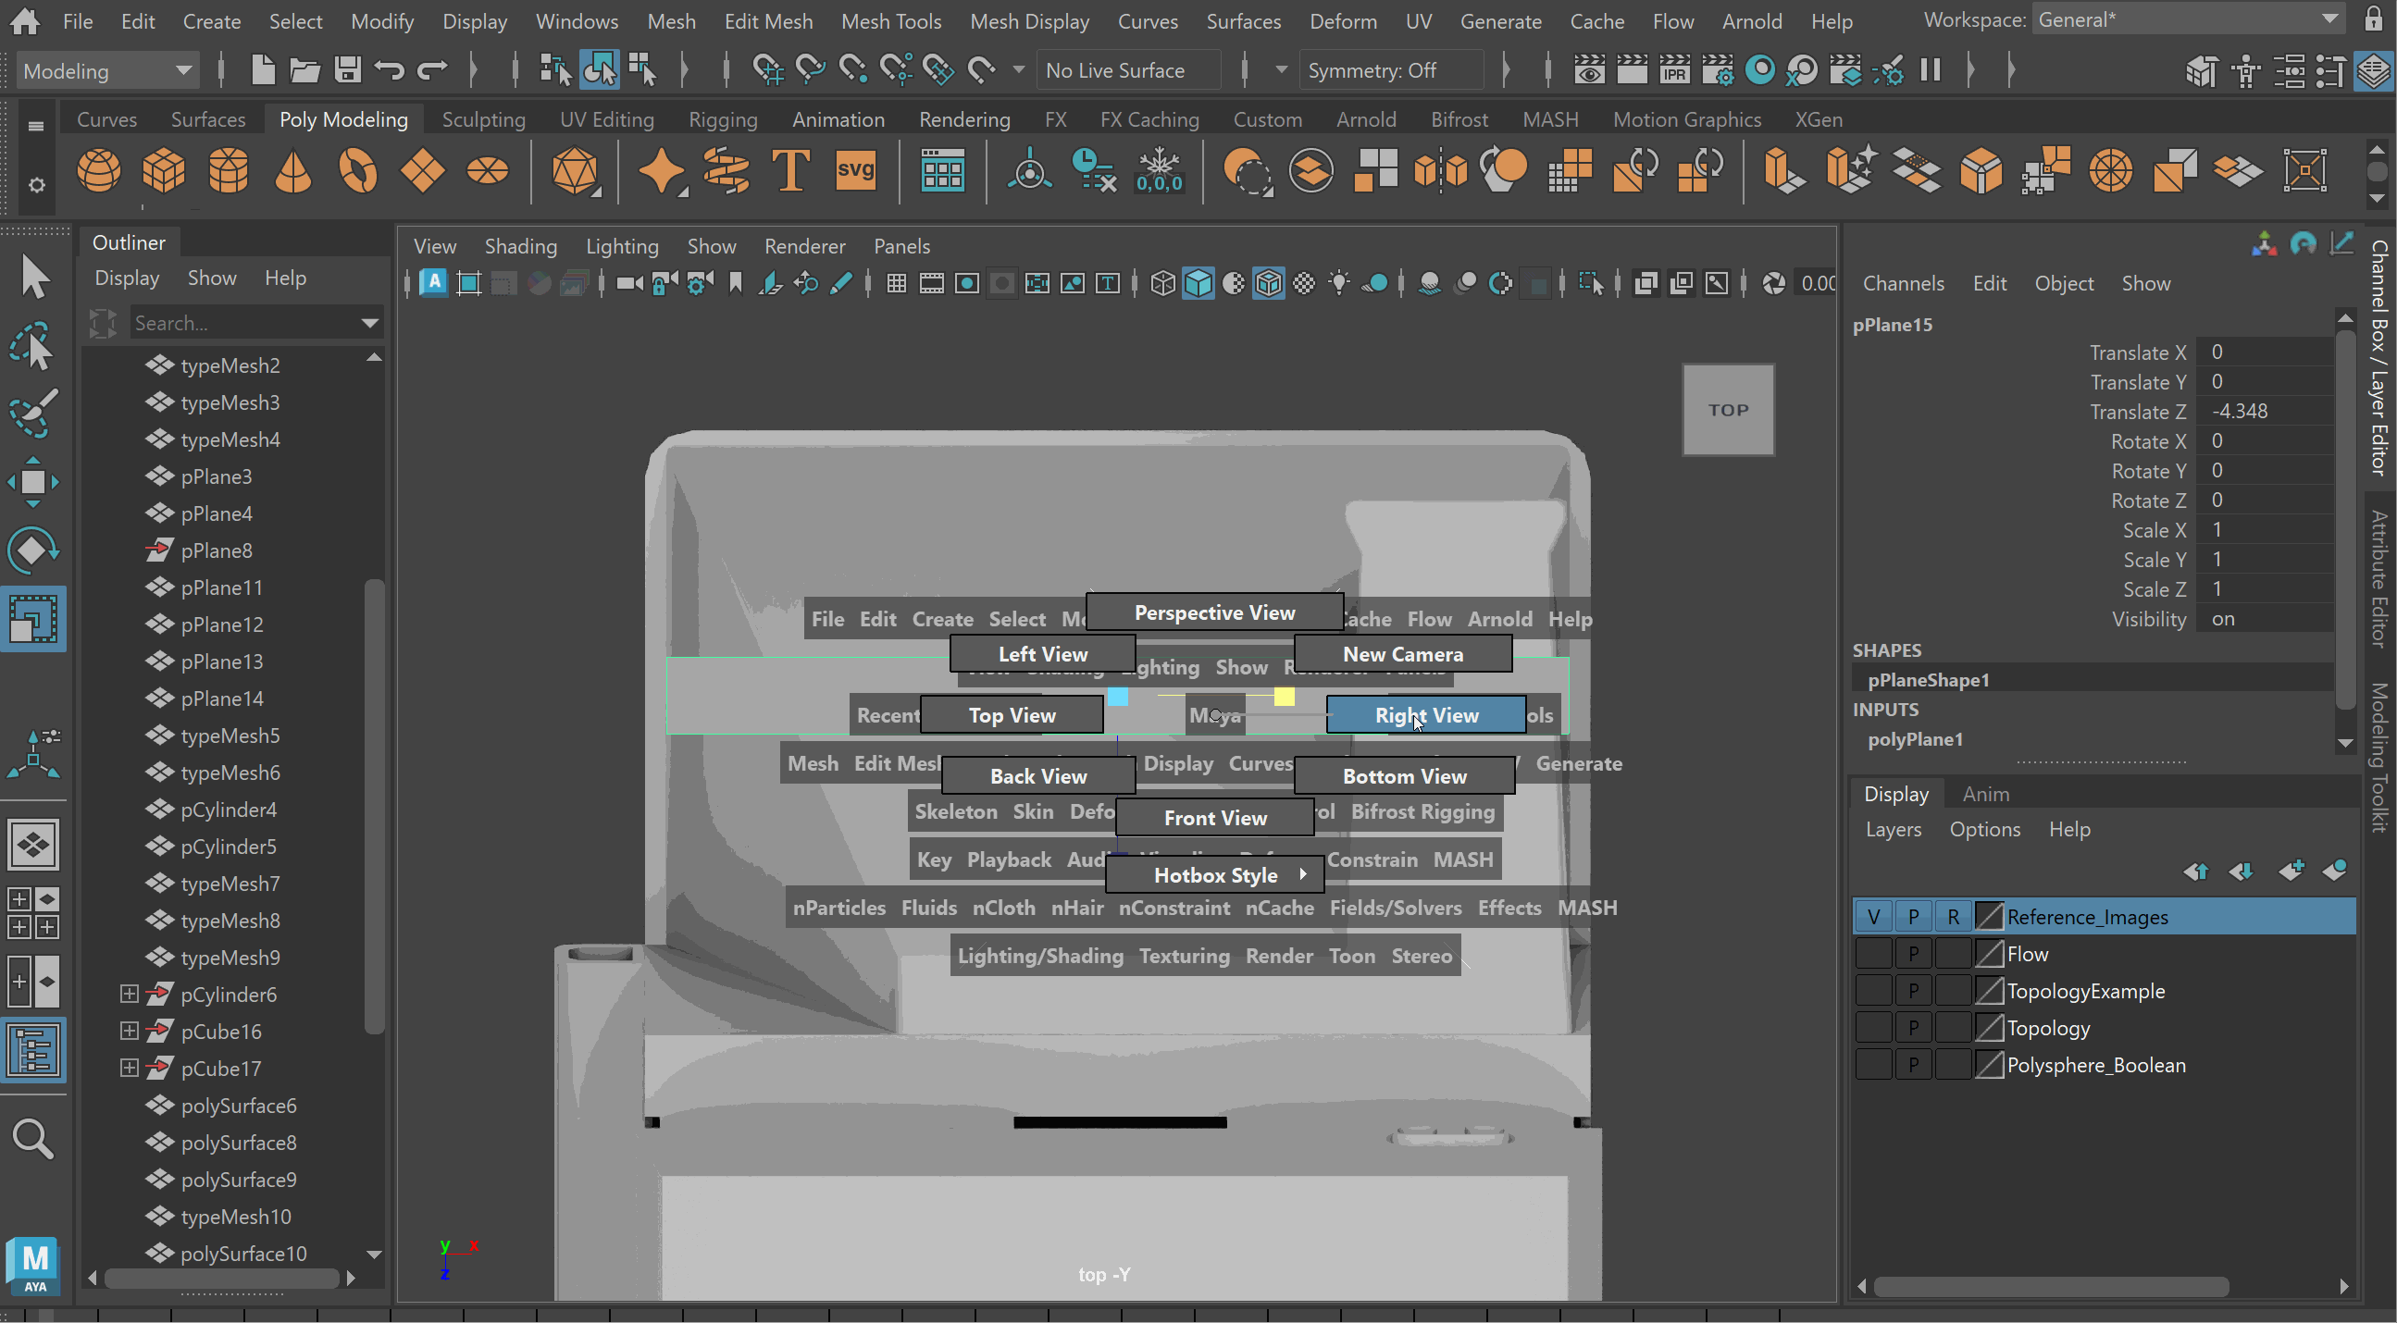The height and width of the screenshot is (1323, 2397).
Task: Create a polygon sphere from the shelf
Action: (99, 171)
